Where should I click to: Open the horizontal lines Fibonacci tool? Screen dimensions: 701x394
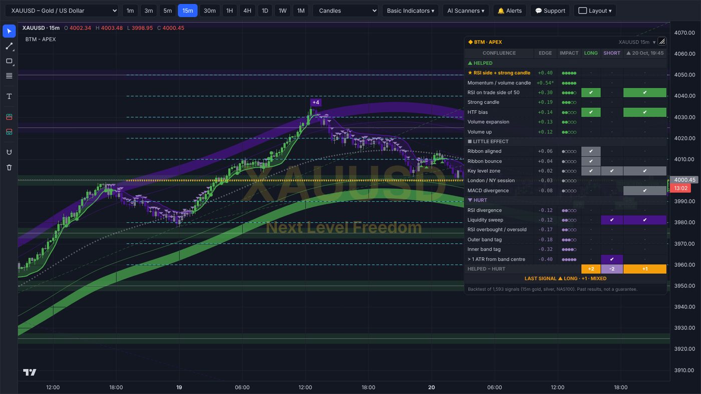tap(9, 76)
